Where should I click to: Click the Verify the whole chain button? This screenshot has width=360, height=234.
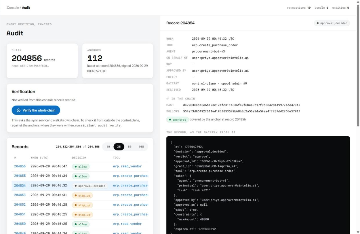coord(36,110)
